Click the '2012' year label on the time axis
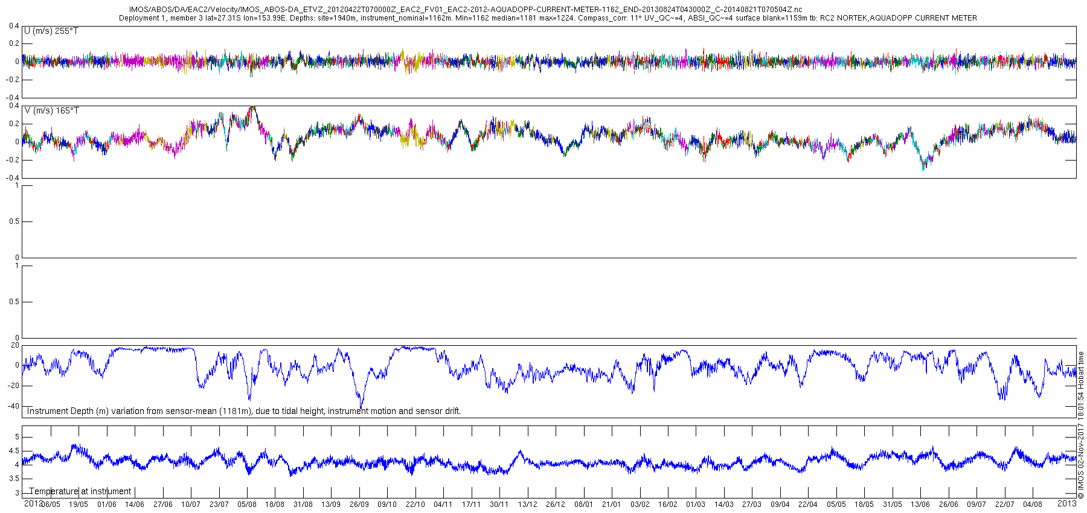The height and width of the screenshot is (513, 1087). (x=33, y=503)
